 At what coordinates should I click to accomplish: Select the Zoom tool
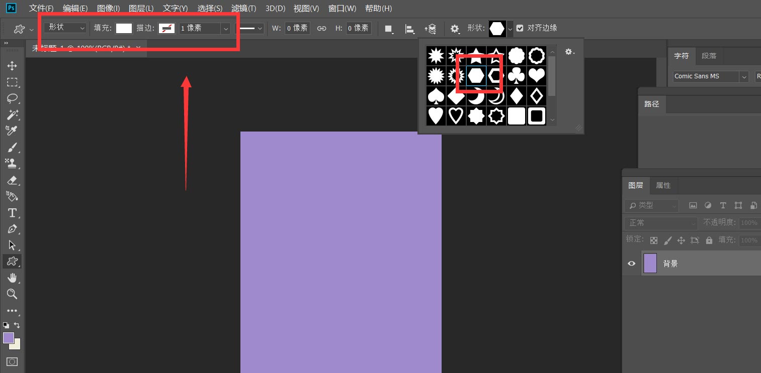point(12,294)
